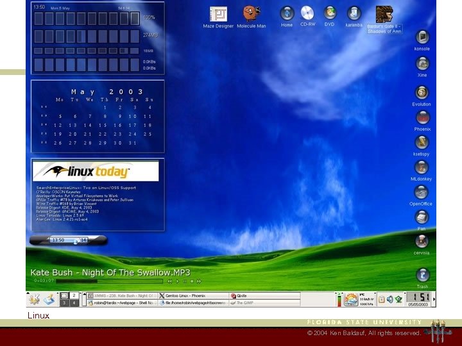Switch to virtual desktop 3 in pager
The width and height of the screenshot is (462, 346).
(x=64, y=302)
